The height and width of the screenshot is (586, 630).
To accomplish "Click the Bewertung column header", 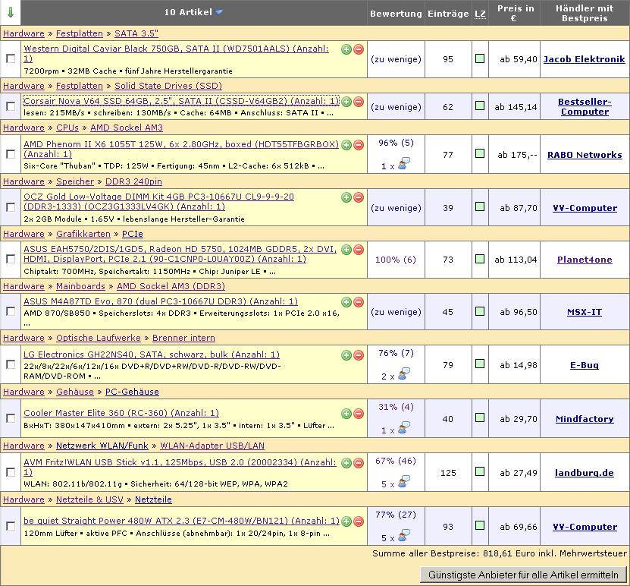I will (x=396, y=14).
